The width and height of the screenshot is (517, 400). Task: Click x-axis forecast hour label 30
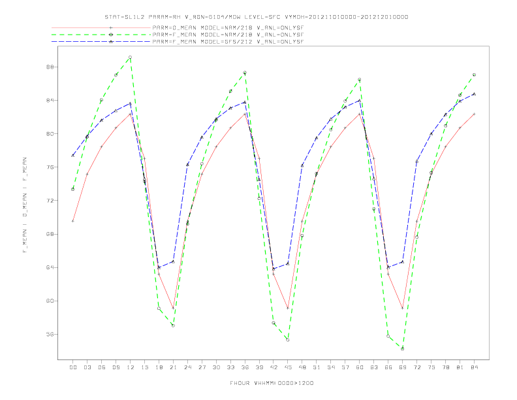(216, 367)
